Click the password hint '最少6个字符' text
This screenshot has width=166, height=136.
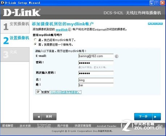[92, 67]
